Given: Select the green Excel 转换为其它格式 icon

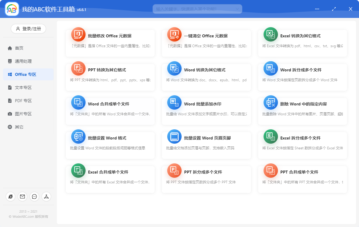Looking at the screenshot, I should pos(270,34).
